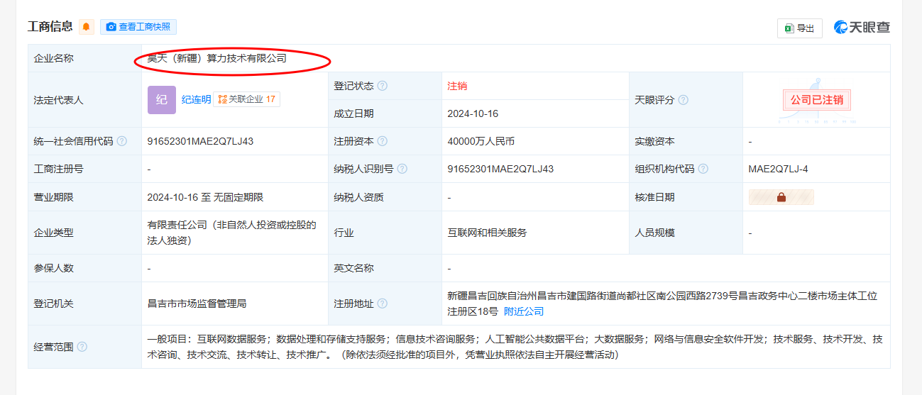
Task: Select the registered address text
Action: pyautogui.click(x=662, y=304)
